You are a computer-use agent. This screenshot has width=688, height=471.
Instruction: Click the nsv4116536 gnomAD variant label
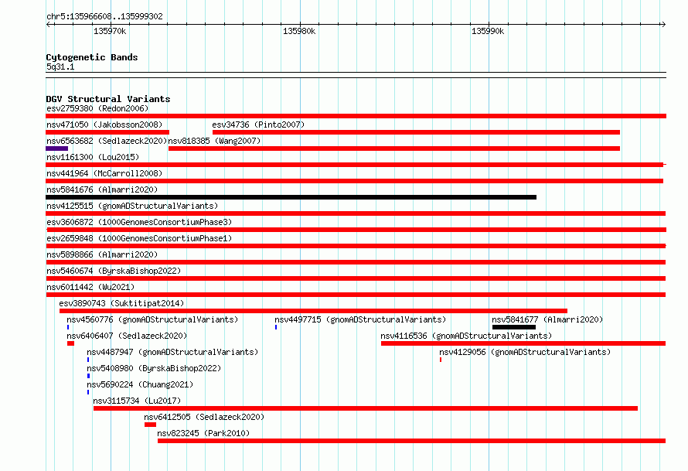coord(466,336)
